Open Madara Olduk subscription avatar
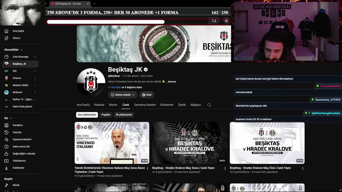This screenshot has width=342, height=192. pos(6,85)
